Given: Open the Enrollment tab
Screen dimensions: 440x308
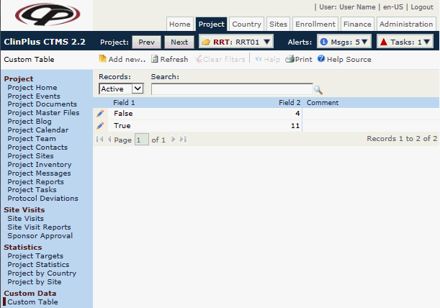Looking at the screenshot, I should coord(315,24).
